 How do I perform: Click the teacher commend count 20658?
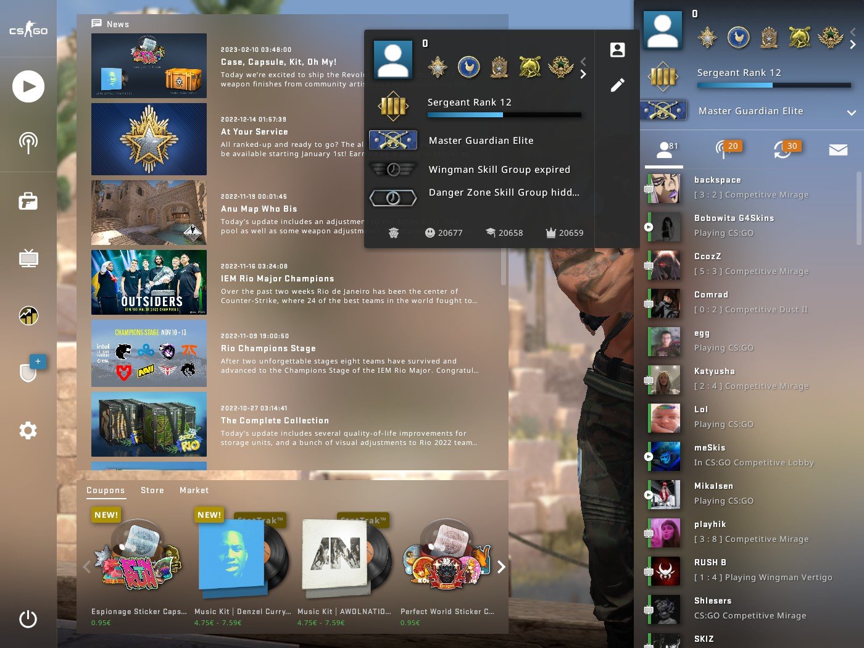tap(504, 233)
